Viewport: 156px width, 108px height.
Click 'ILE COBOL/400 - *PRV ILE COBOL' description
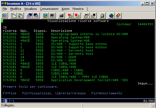80,77
